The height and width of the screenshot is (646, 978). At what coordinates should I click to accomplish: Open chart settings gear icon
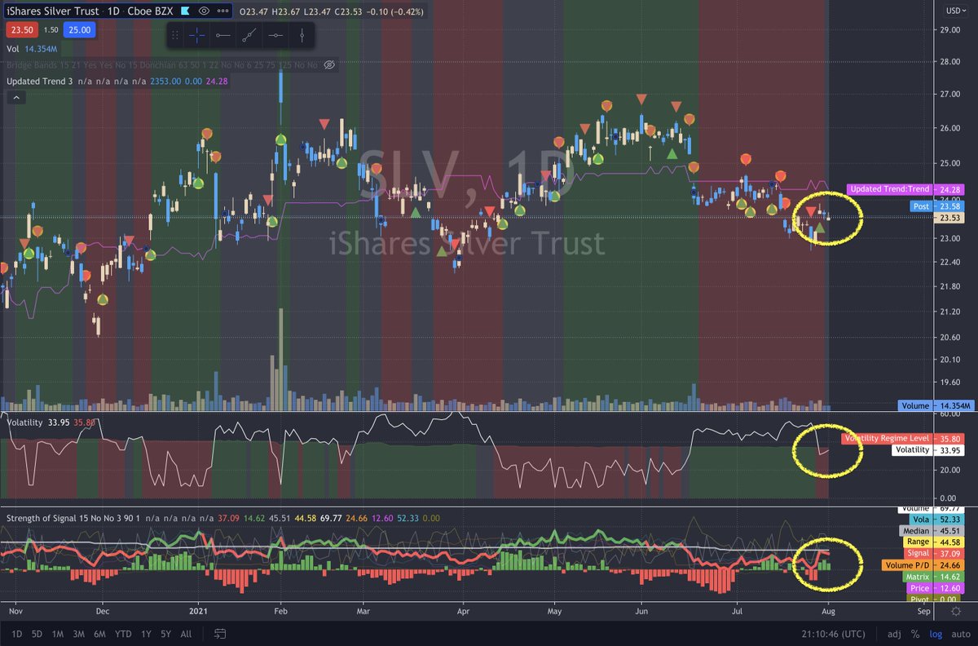click(956, 609)
